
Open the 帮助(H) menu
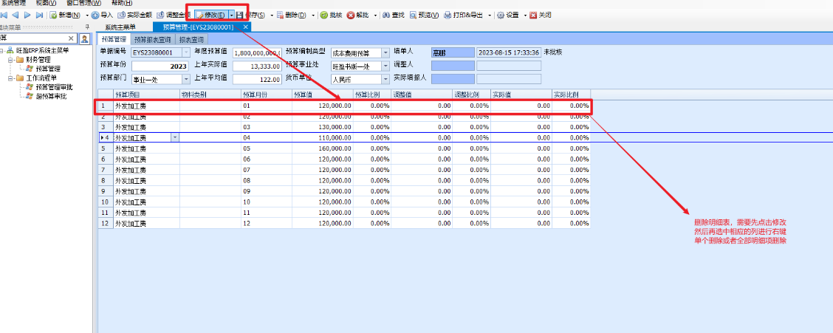(x=122, y=3)
